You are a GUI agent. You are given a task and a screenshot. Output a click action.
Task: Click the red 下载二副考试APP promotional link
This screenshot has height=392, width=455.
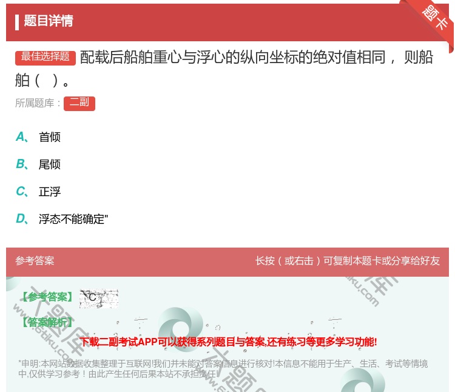pos(228,342)
